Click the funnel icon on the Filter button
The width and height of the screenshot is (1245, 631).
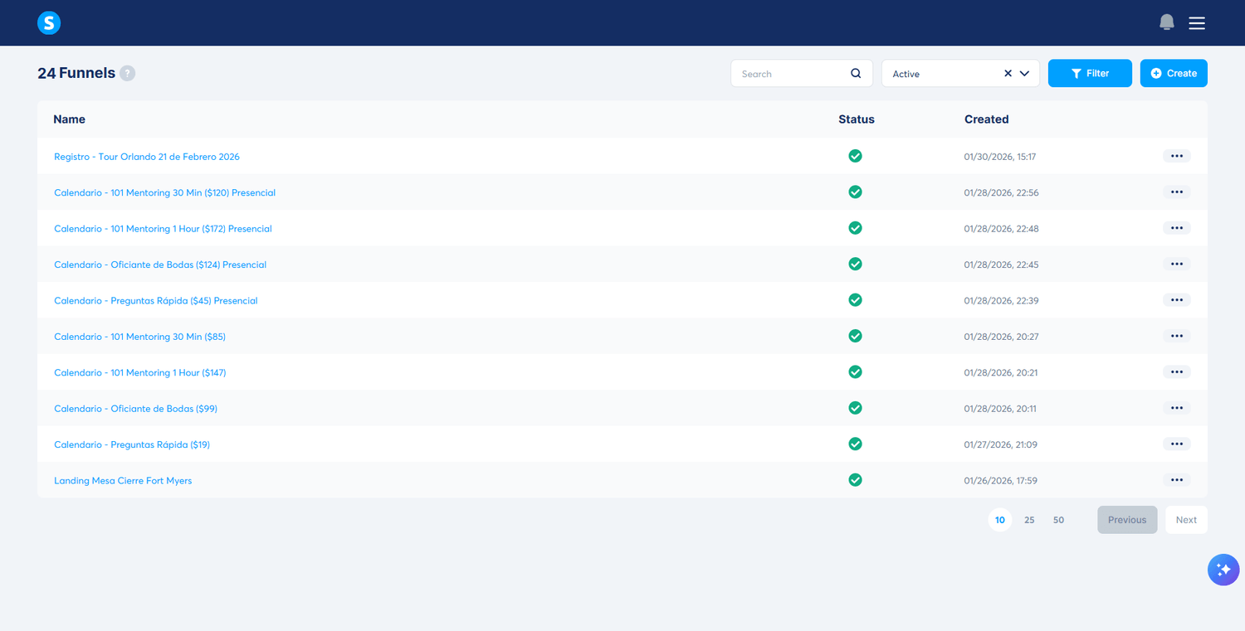[x=1074, y=73]
